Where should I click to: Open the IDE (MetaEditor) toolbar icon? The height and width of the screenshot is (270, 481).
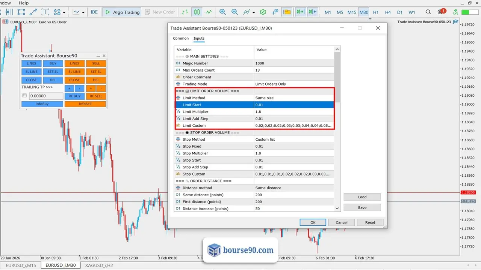94,12
